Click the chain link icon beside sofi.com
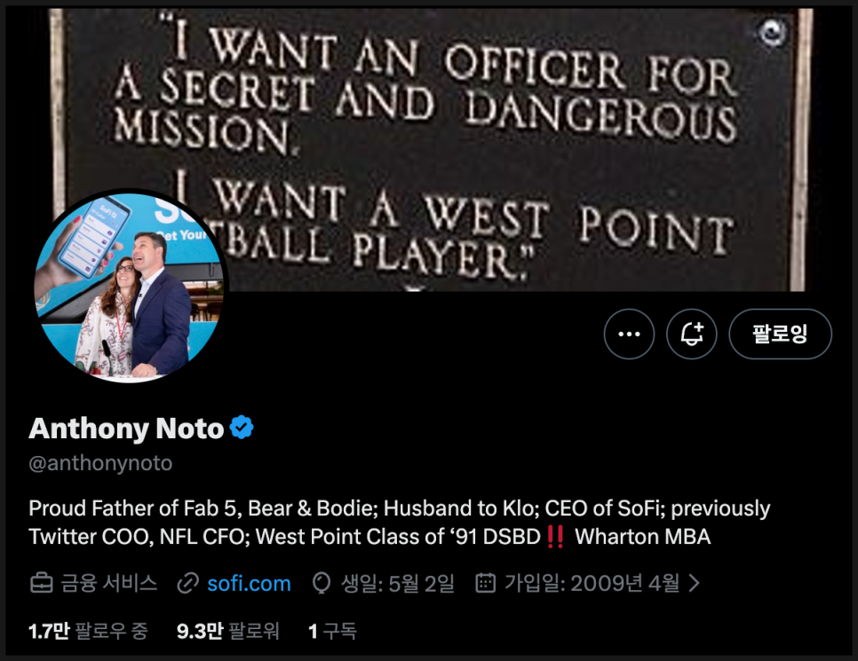The width and height of the screenshot is (858, 661). click(x=187, y=583)
